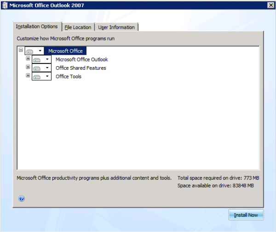Expand the Office Tools node
Viewport: 276px width, 232px height.
pyautogui.click(x=28, y=75)
